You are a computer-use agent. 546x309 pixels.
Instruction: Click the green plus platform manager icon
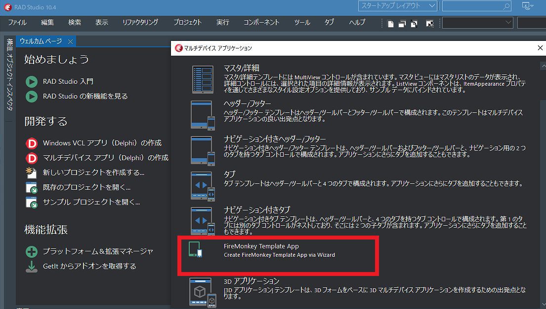pyautogui.click(x=31, y=251)
